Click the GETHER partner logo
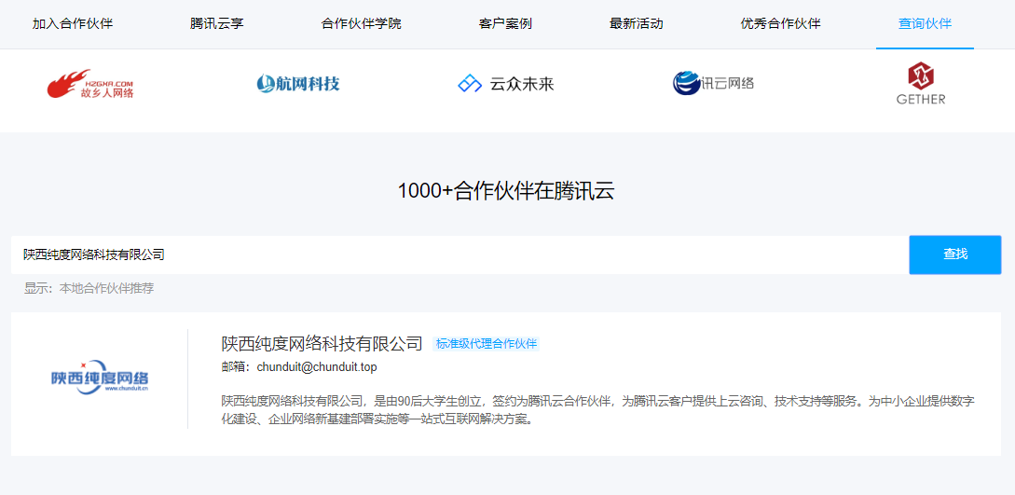 [921, 84]
